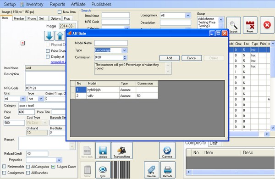This screenshot has width=275, height=179.
Task: Click the Model Name input field
Action: pos(111,43)
